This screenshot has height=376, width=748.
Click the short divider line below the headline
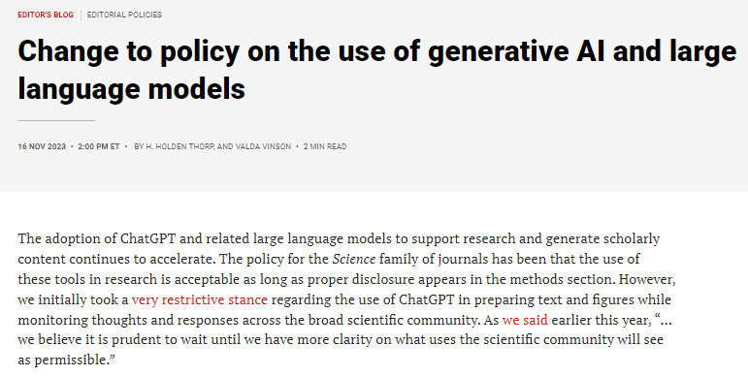(x=56, y=120)
